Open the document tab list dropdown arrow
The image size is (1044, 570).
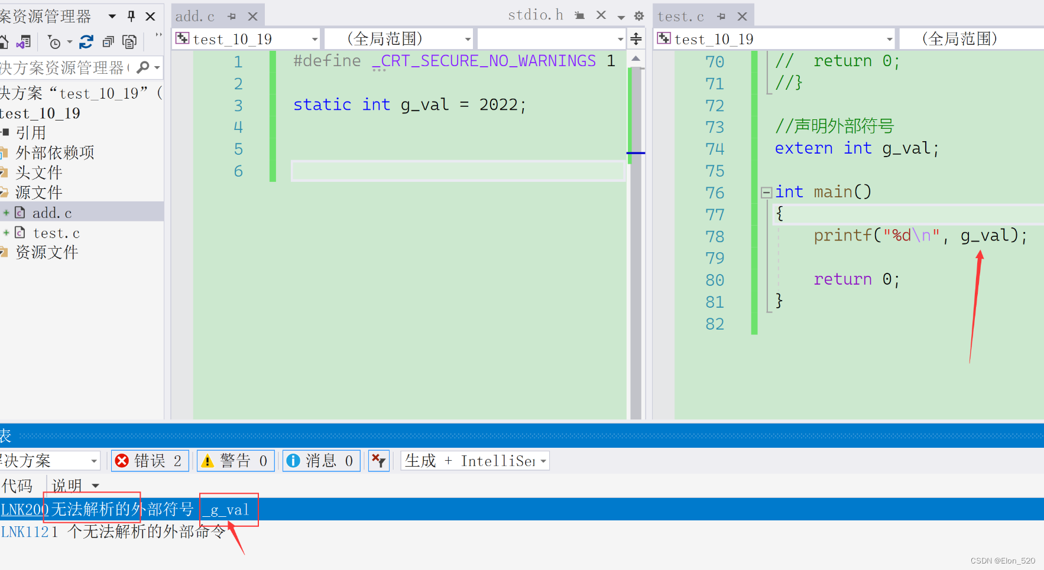pyautogui.click(x=621, y=17)
